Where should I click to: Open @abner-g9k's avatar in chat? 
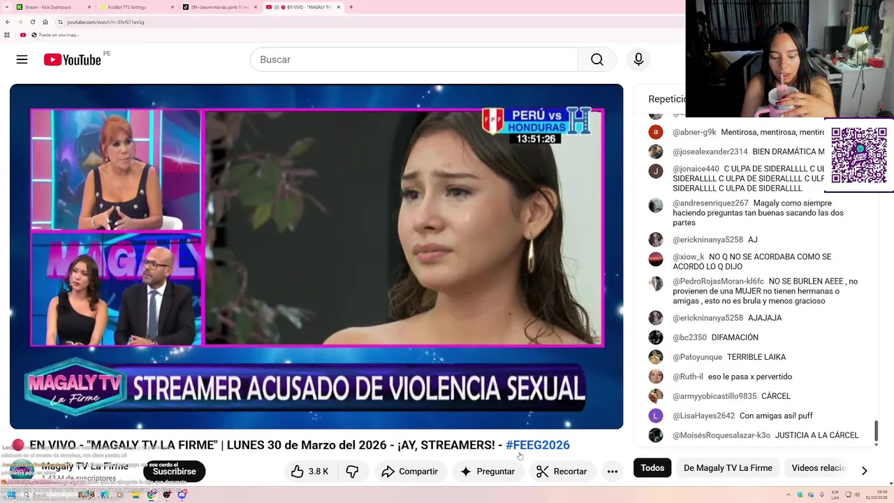[655, 131]
